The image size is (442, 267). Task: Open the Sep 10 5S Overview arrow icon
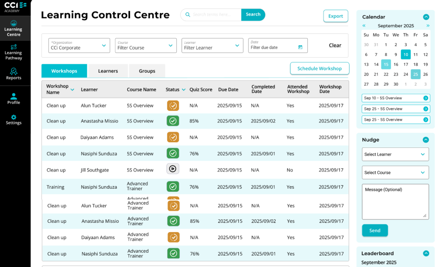coord(426,98)
